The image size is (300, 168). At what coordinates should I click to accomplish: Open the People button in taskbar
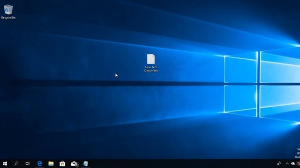279,163
